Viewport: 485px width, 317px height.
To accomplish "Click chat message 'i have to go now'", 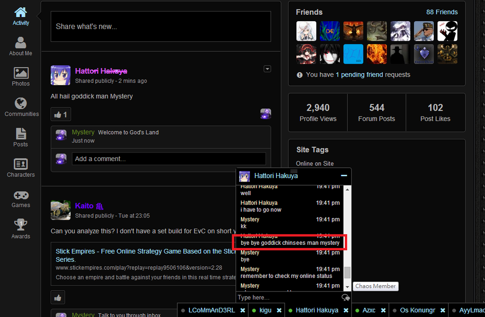I will click(261, 210).
